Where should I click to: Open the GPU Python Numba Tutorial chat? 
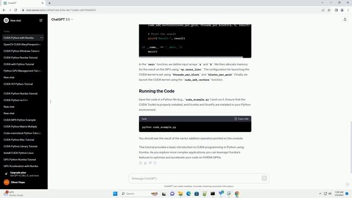point(20,159)
